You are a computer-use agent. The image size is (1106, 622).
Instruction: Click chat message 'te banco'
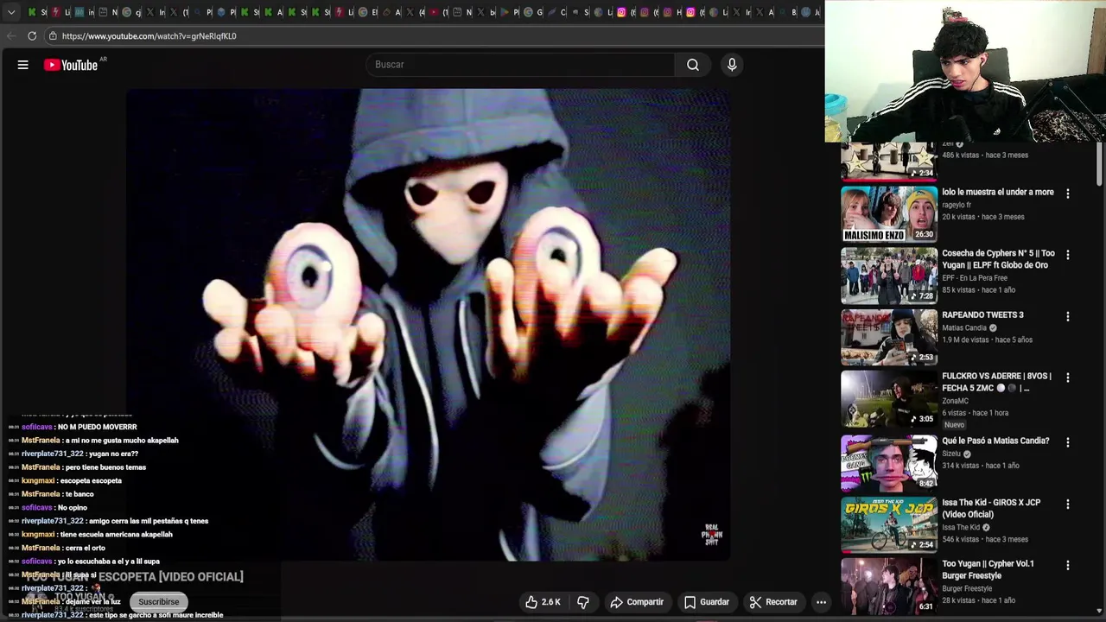click(x=79, y=494)
